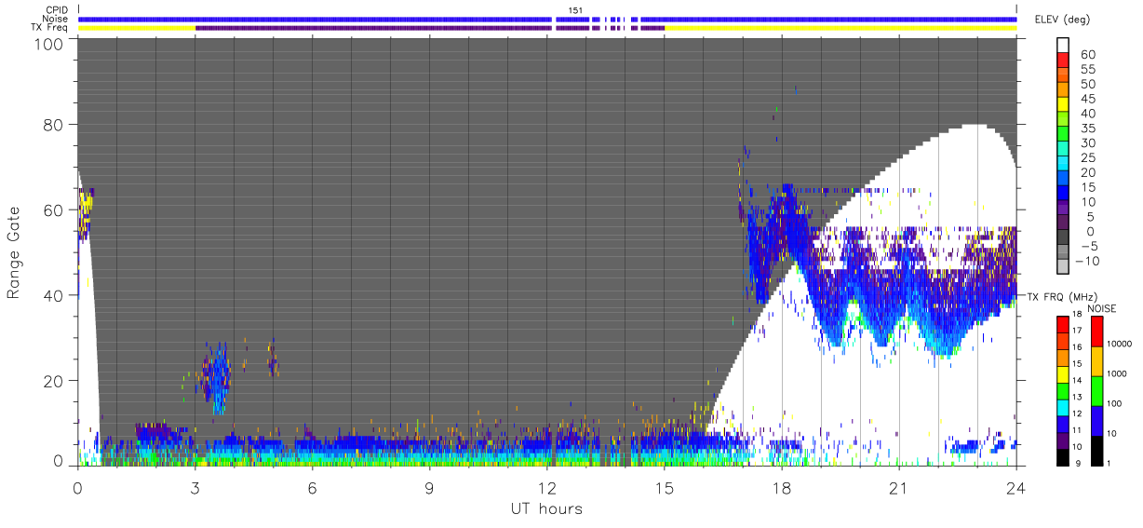Viewport: 1143px width, 528px height.
Task: Click the 35 label on ELEV colorbar
Action: pos(1086,129)
